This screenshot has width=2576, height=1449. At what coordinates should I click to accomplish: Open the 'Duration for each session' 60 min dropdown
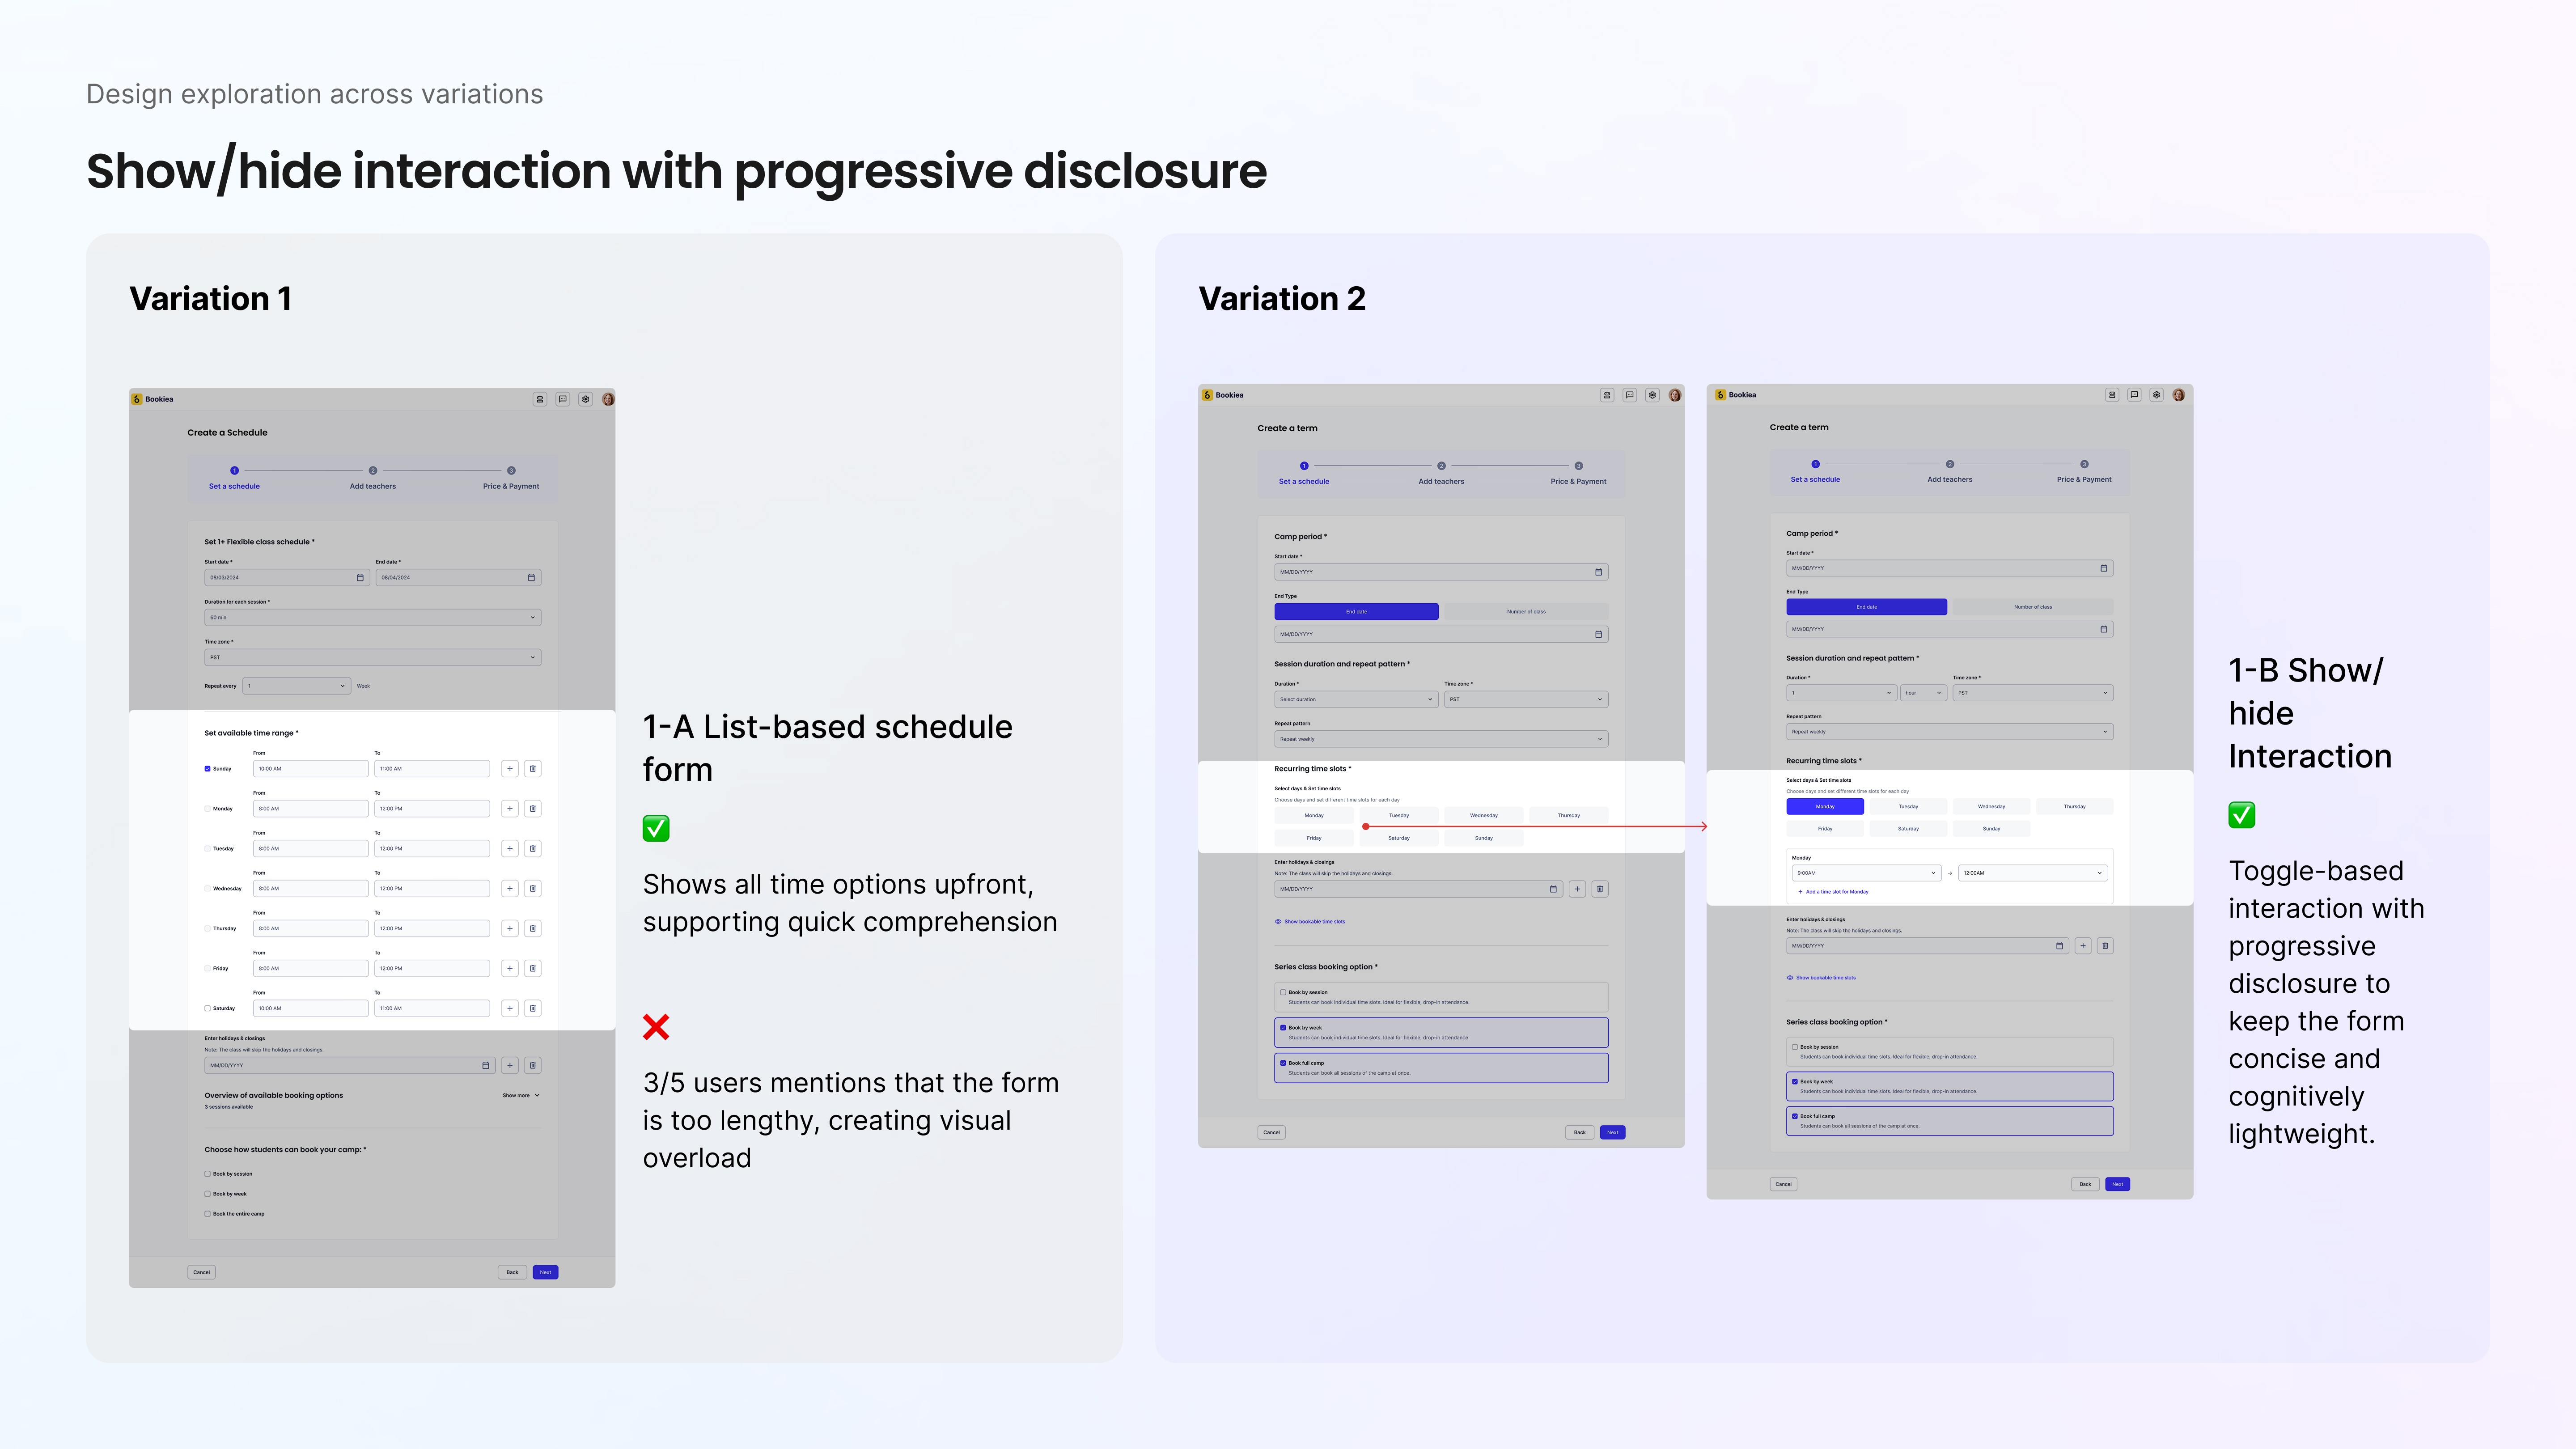pos(372,618)
